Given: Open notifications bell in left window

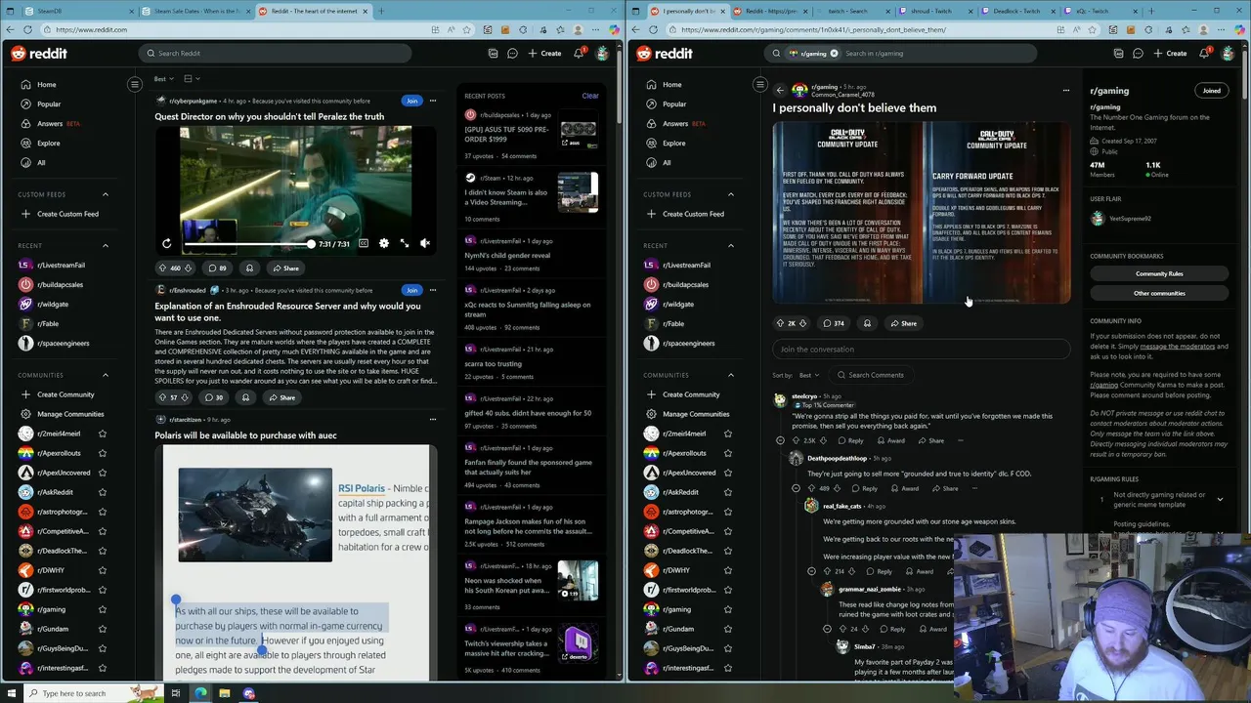Looking at the screenshot, I should coord(578,53).
